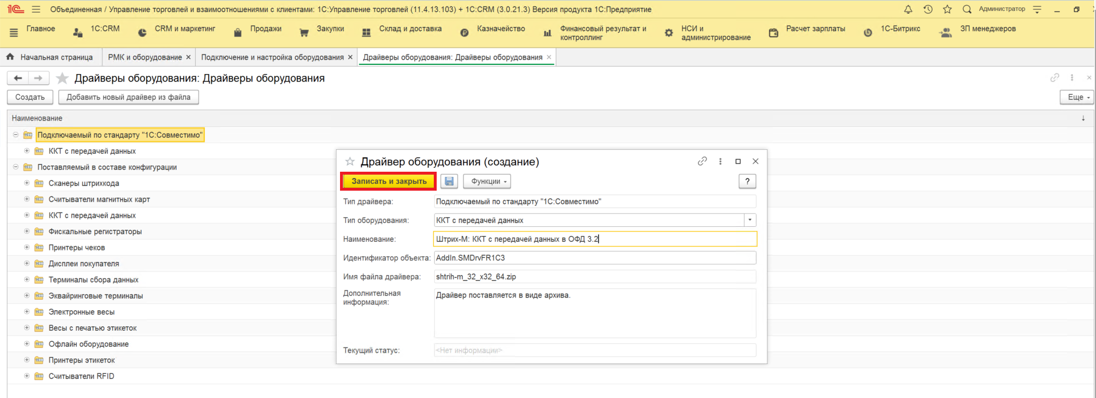The image size is (1096, 398).
Task: Open history clock icon in title bar
Action: (927, 9)
